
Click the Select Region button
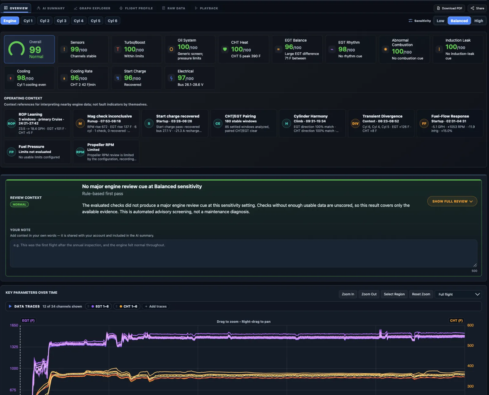[x=394, y=294]
